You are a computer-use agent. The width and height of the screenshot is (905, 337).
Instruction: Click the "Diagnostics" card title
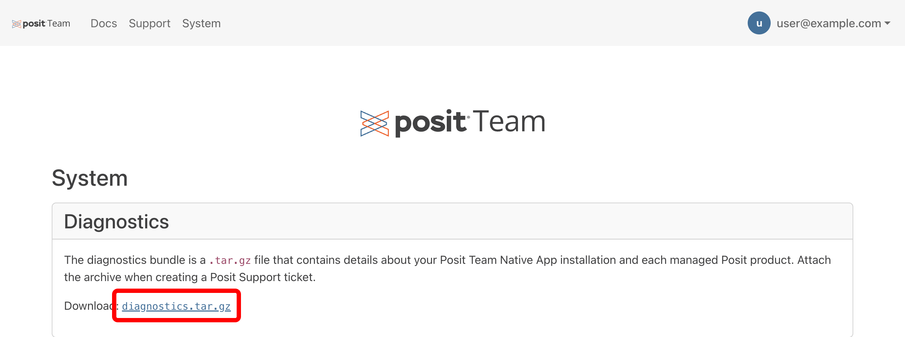point(116,222)
